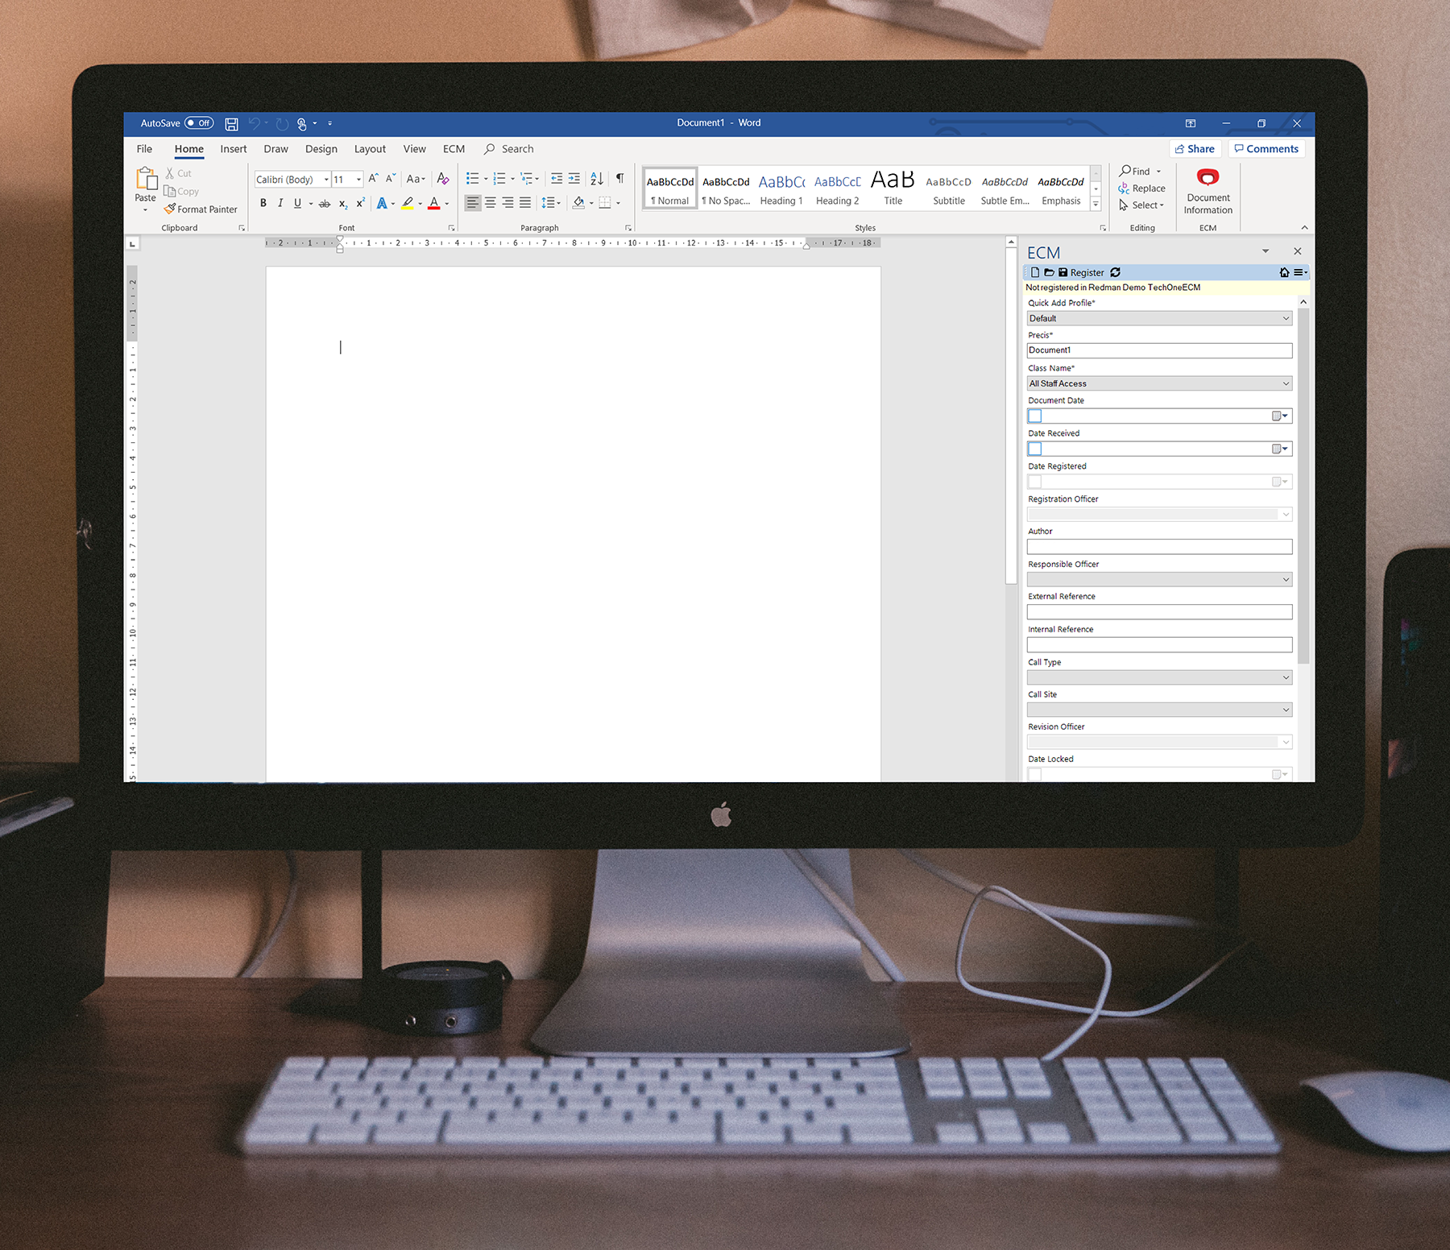
Task: Click the Save icon in Quick Access Toolbar
Action: coord(231,123)
